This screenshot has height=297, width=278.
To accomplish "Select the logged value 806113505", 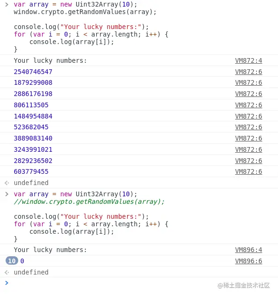I will click(31, 105).
